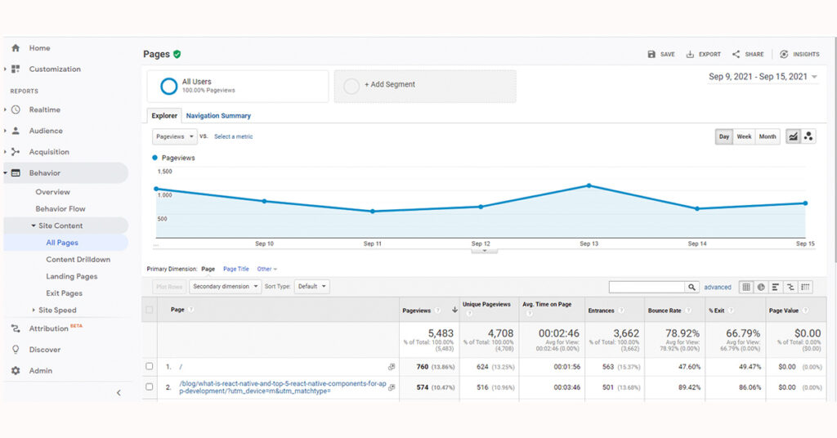Open the Admin gear in sidebar
837x438 pixels.
click(x=16, y=371)
